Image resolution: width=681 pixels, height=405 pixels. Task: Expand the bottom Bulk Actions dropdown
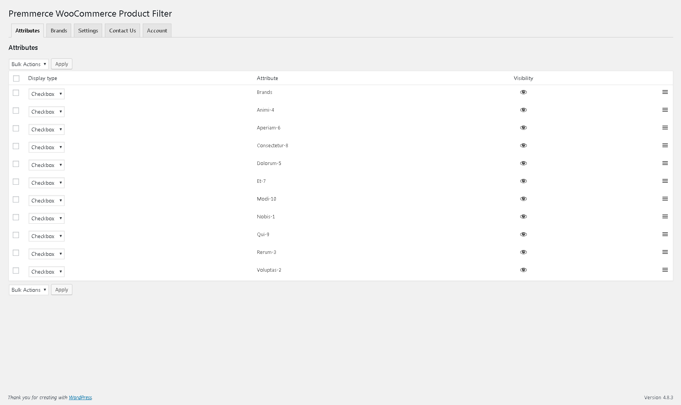pos(29,290)
